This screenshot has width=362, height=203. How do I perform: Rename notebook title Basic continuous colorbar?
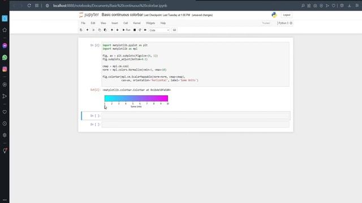point(122,15)
